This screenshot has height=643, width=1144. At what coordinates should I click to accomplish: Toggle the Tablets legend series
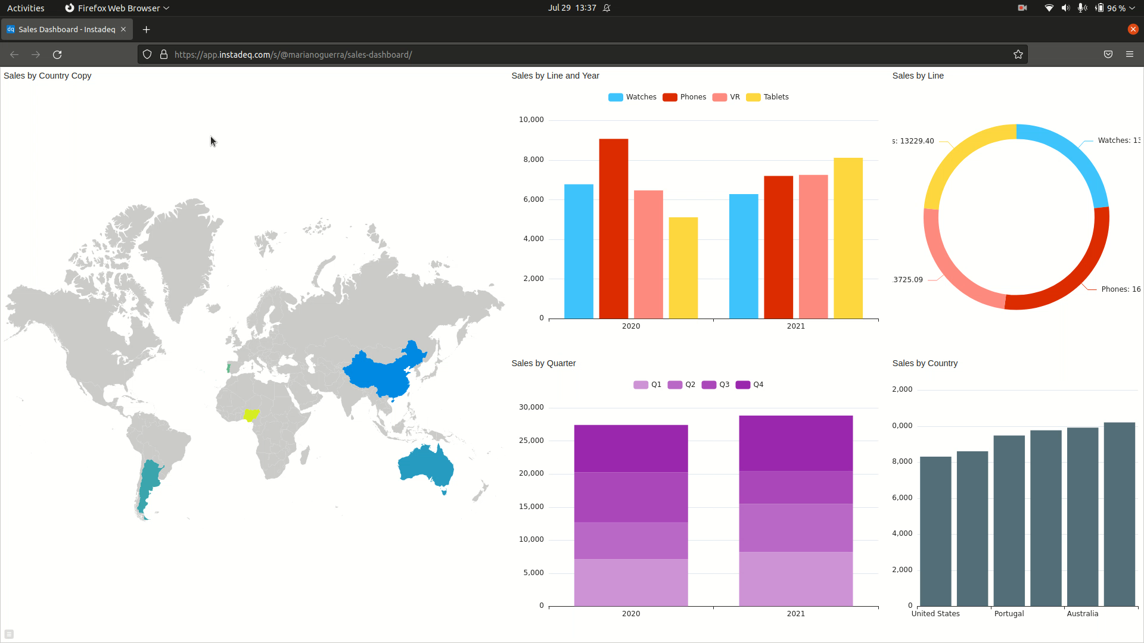point(767,97)
